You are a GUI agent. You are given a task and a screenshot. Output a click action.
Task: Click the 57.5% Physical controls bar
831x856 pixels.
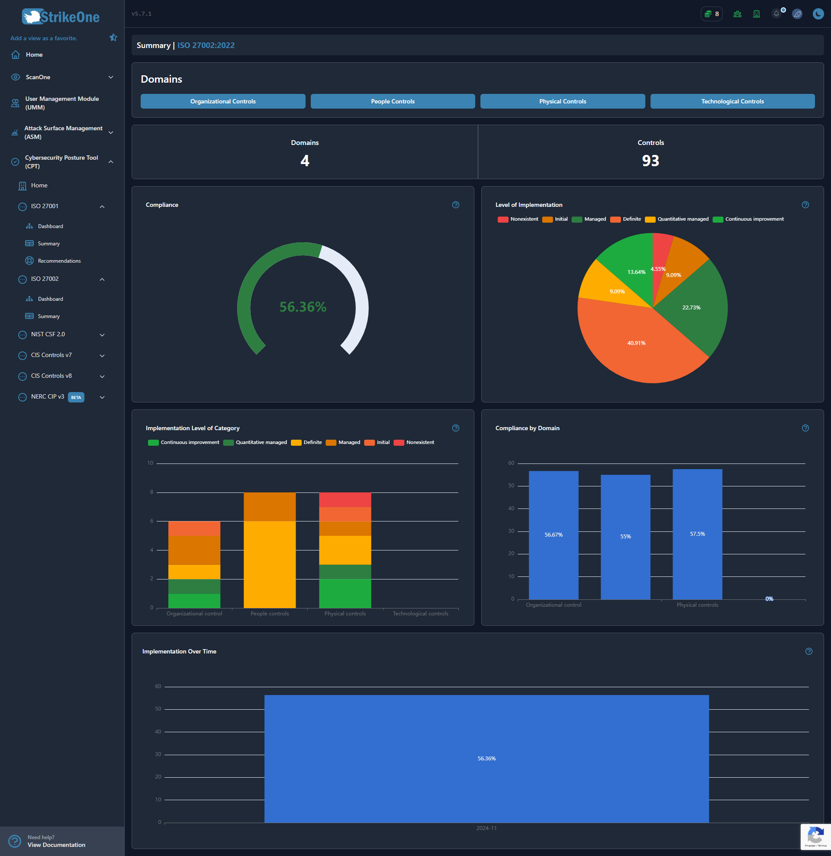(x=697, y=534)
